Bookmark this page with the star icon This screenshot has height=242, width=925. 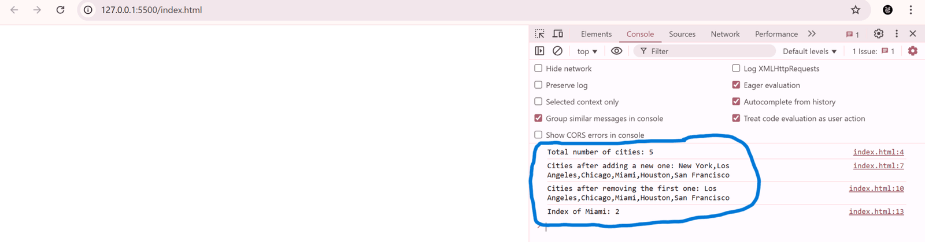pyautogui.click(x=856, y=10)
